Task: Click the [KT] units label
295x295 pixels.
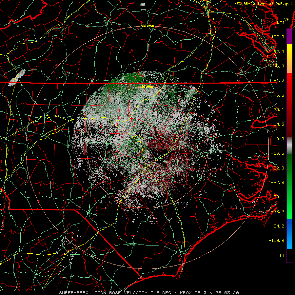Action: (x=280, y=23)
